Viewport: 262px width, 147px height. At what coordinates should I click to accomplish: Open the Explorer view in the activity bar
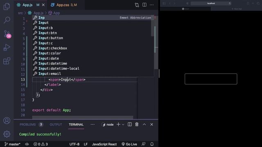point(7,7)
